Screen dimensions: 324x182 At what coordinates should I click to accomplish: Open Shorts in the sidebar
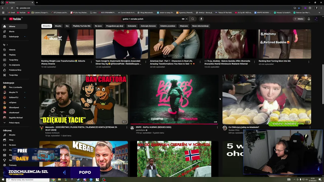click(x=14, y=32)
